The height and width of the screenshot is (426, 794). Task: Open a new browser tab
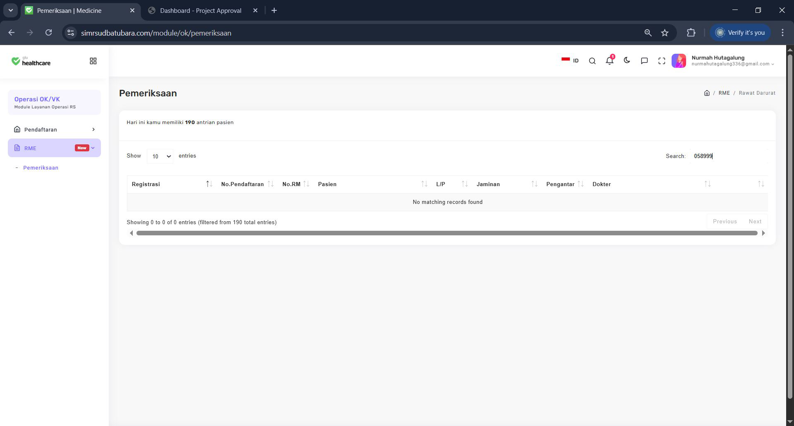[274, 10]
